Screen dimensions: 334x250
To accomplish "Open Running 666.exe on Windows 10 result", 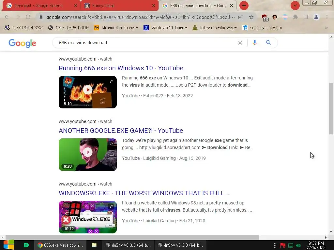I will pos(121,68).
